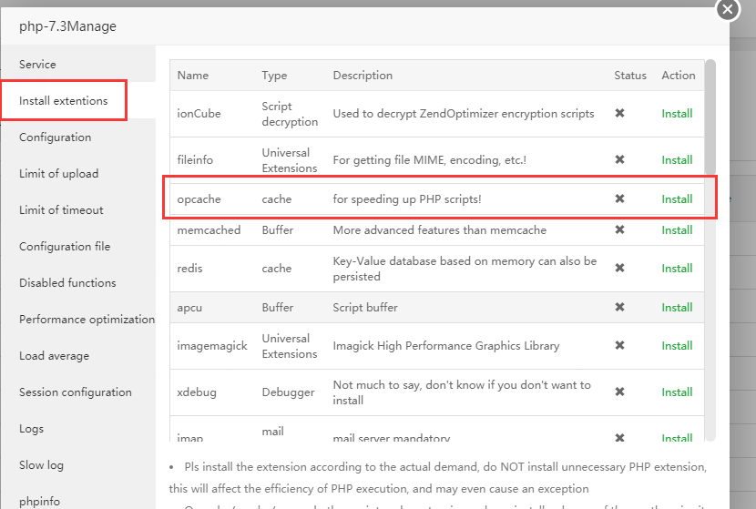Open the Configuration section

tap(56, 137)
